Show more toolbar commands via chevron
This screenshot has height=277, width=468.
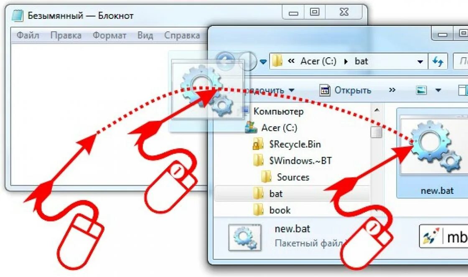(x=392, y=90)
